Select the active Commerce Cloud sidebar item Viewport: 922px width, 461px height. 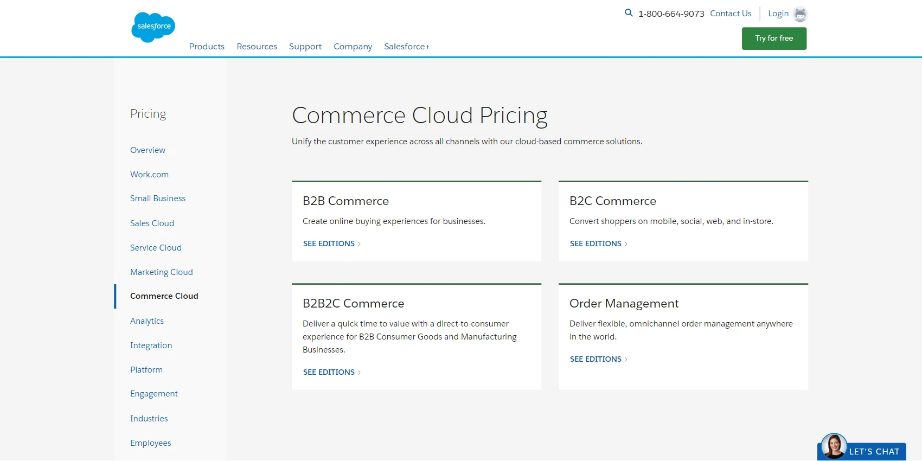(164, 296)
